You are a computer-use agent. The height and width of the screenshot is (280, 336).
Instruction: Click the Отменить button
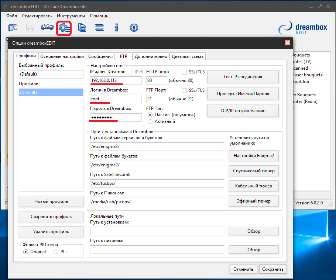243,269
